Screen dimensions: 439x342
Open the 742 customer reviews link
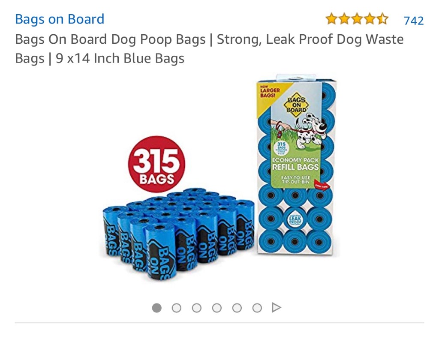[x=414, y=21]
